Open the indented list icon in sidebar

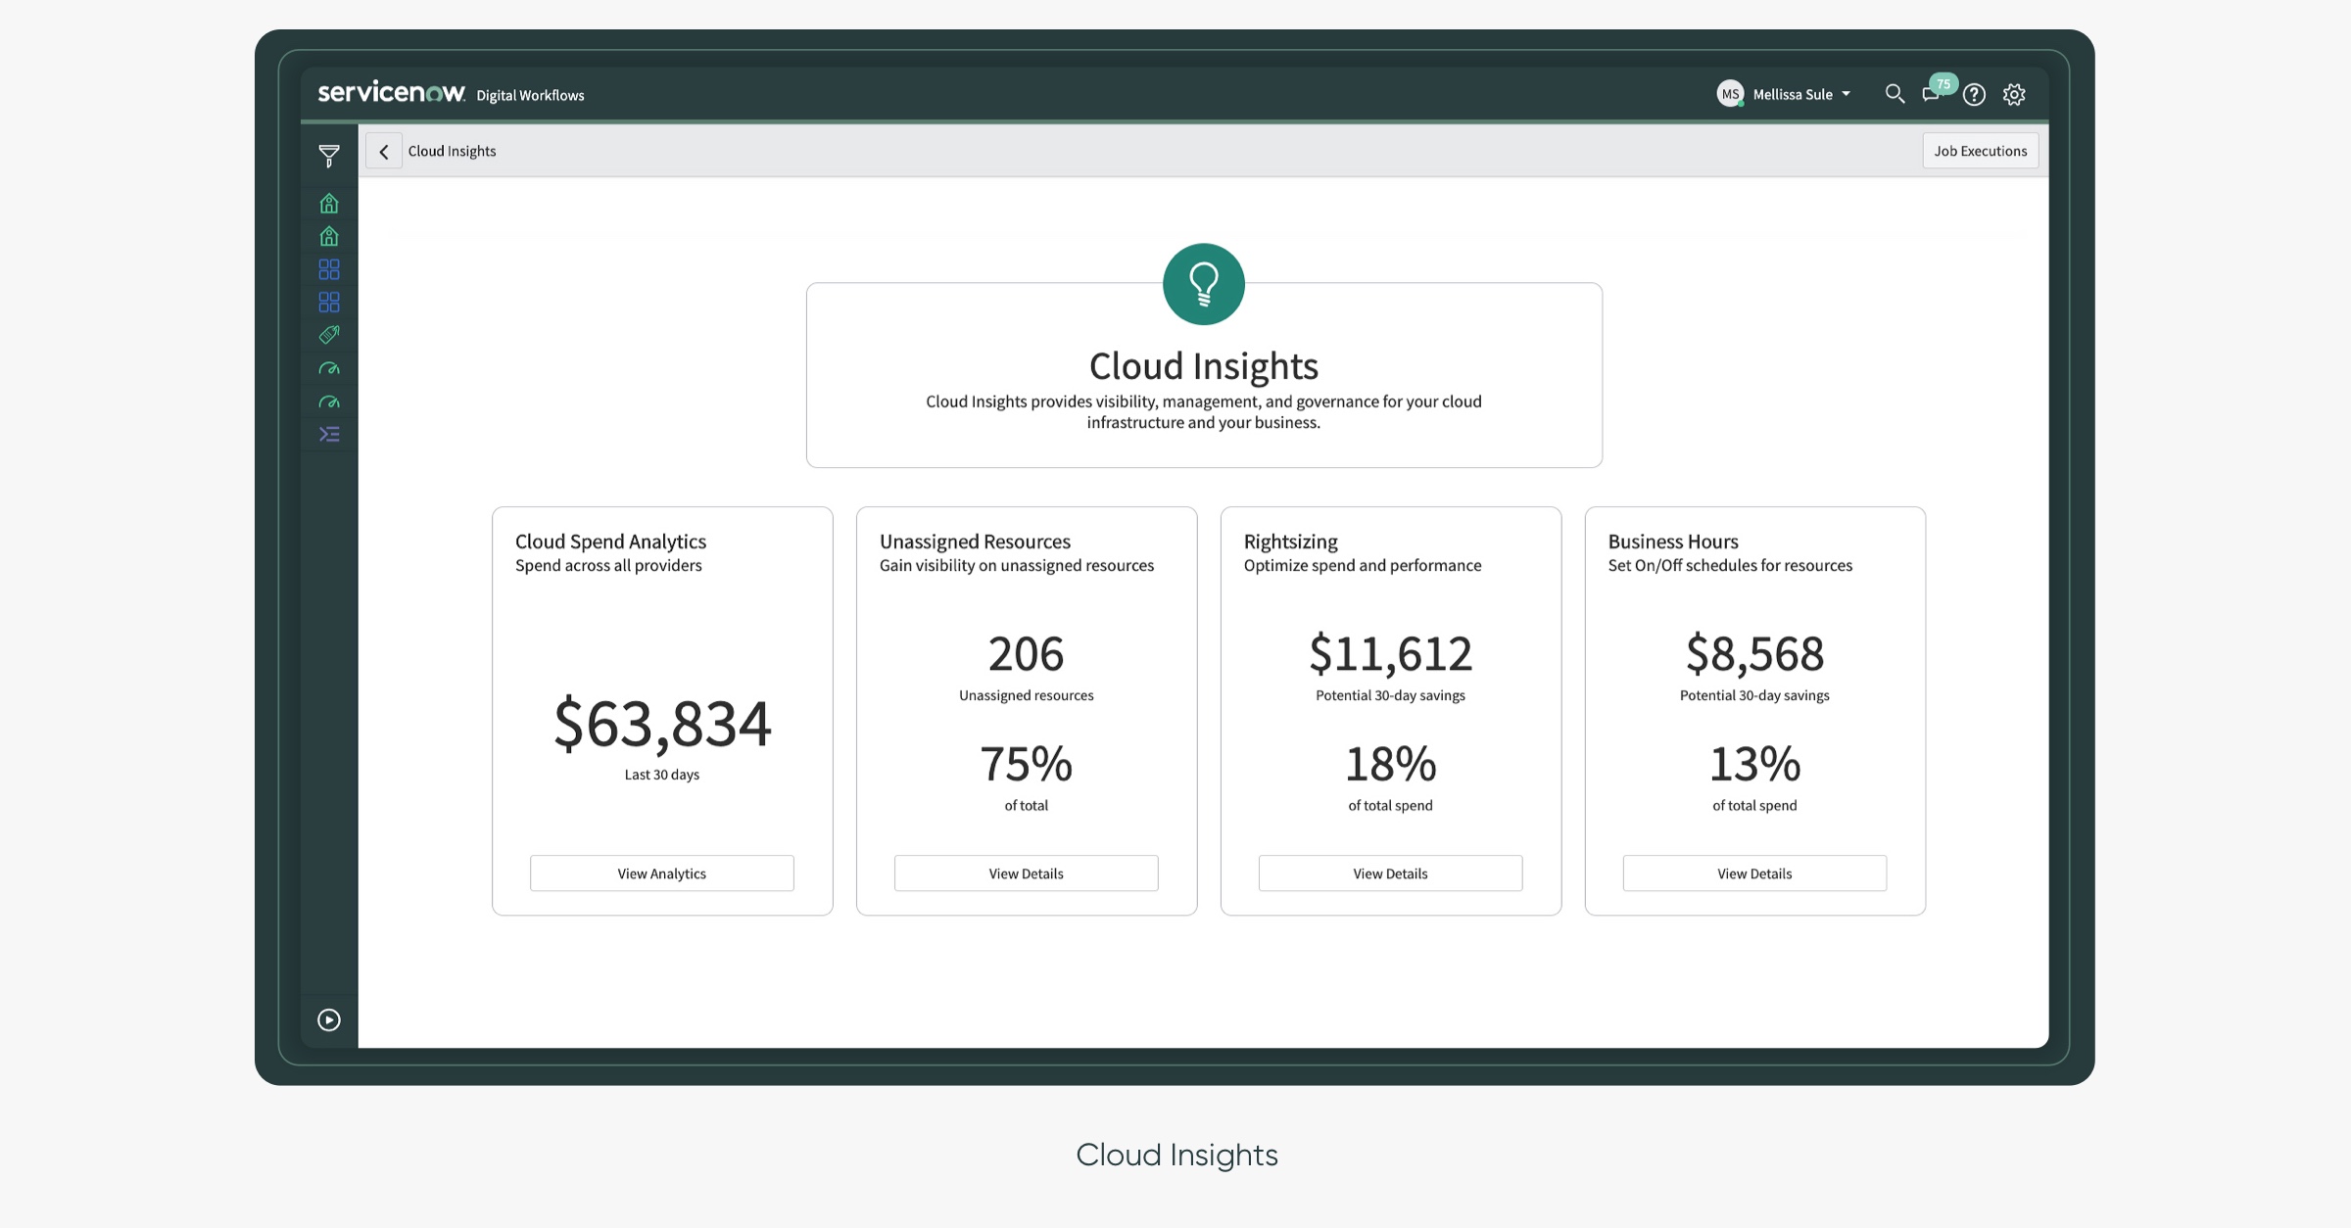coord(329,434)
